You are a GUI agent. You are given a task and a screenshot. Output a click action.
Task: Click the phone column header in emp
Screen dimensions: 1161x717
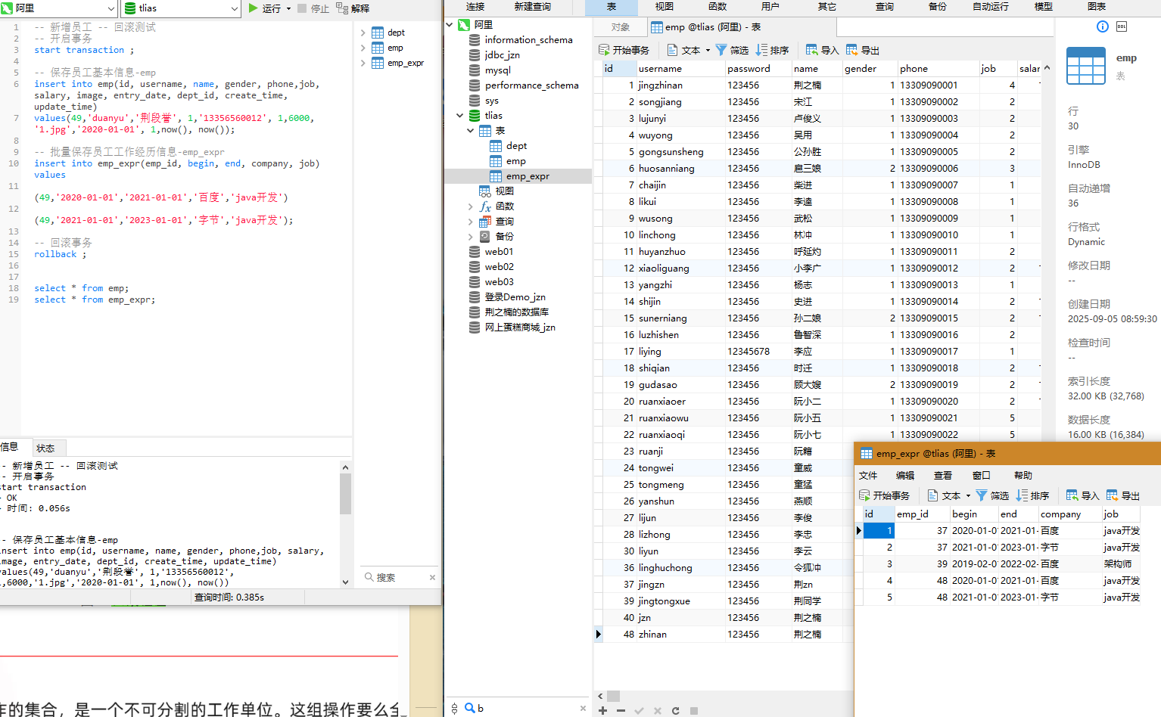[x=938, y=69]
